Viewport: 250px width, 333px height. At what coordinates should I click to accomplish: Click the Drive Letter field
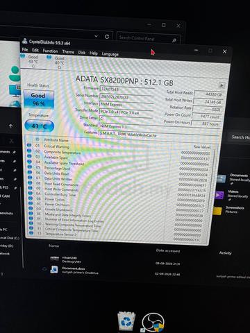coord(126,119)
